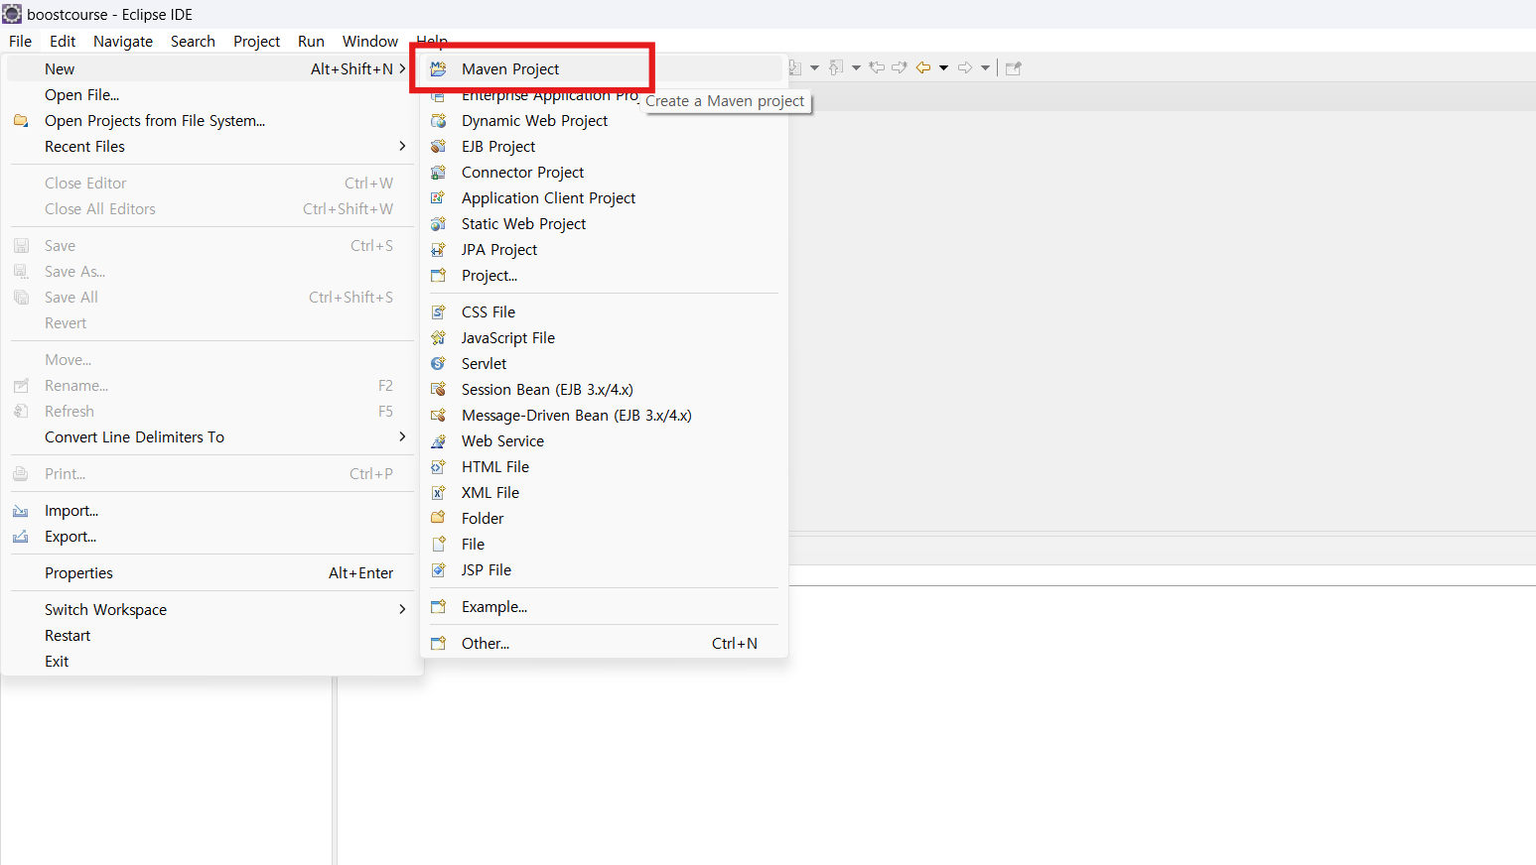Click the Eclipse icon in title bar

pyautogui.click(x=12, y=14)
